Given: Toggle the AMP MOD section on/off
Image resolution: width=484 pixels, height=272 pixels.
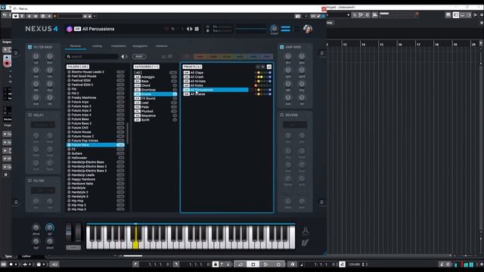Looking at the screenshot, I should point(282,47).
